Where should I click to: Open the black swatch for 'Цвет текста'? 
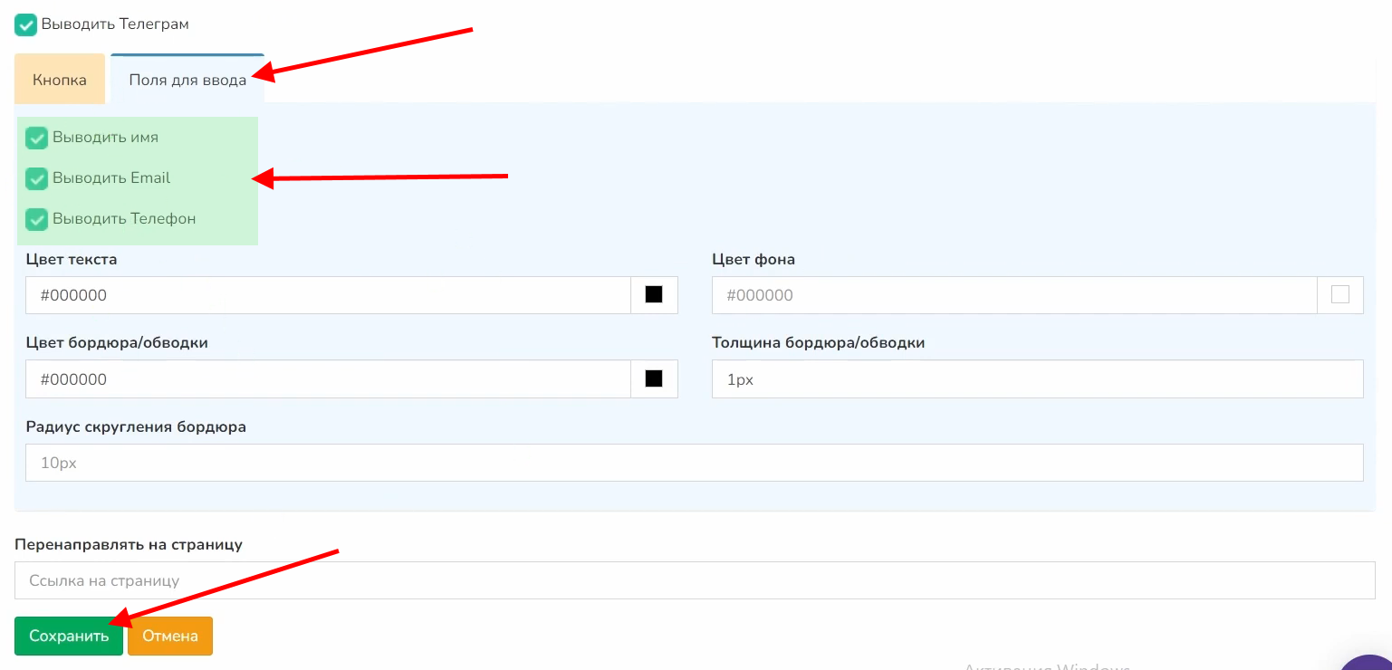tap(654, 295)
